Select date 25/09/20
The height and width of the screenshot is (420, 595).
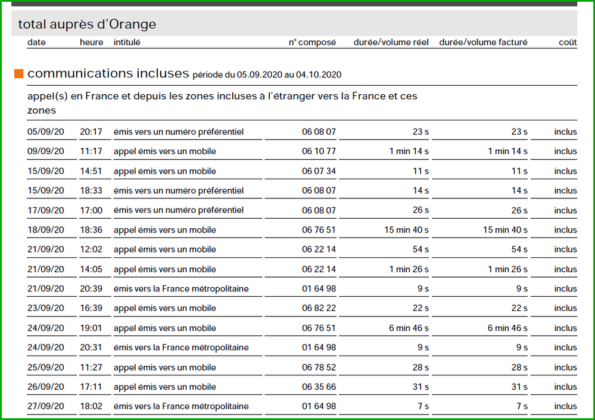45,367
